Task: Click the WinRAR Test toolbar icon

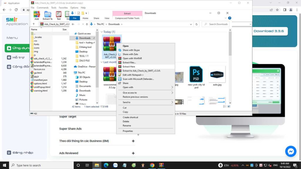Action: pyautogui.click(x=58, y=15)
